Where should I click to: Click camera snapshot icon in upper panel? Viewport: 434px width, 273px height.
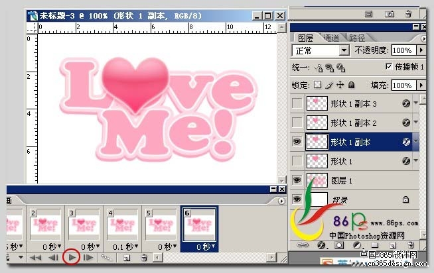click(x=389, y=14)
